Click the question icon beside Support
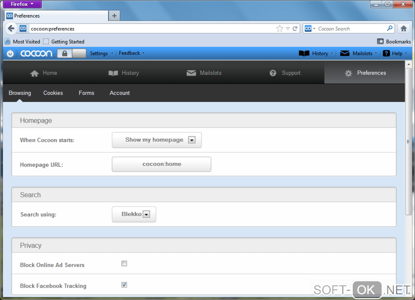 (x=273, y=73)
